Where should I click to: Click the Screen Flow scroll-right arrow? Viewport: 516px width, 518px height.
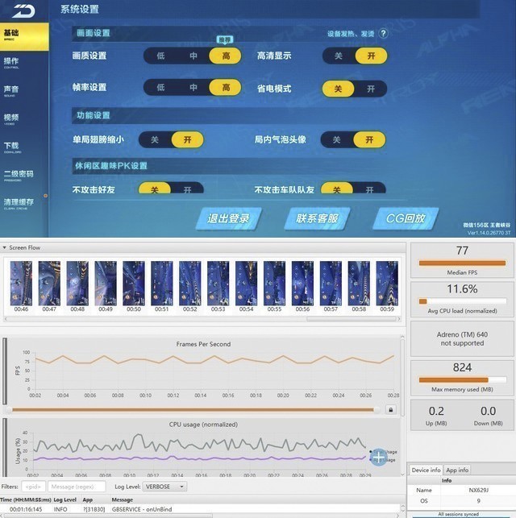[x=399, y=319]
